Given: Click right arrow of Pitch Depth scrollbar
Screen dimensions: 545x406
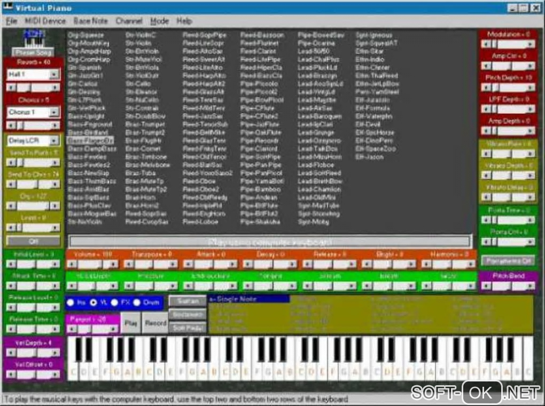Looking at the screenshot, I should [x=530, y=87].
